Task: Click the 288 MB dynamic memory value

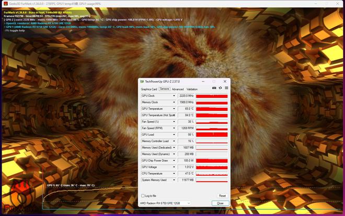Action: tap(187, 154)
